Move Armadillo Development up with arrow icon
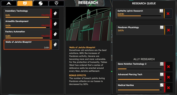 click(55, 24)
